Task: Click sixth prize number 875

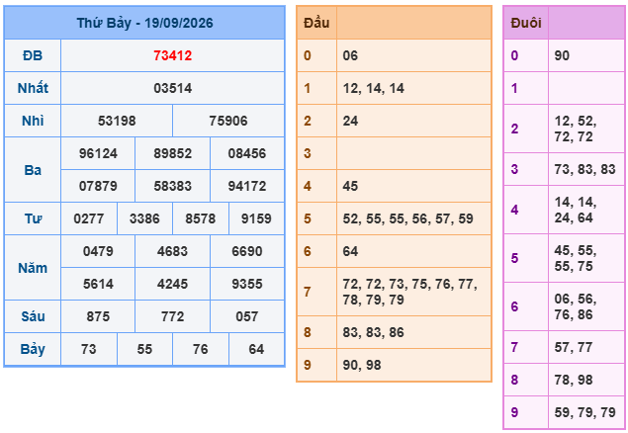Action: [98, 316]
